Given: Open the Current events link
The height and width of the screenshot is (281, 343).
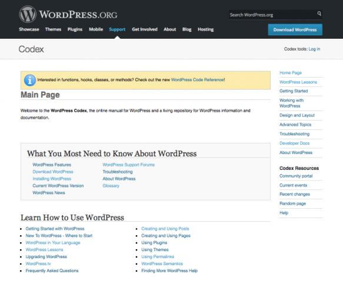Looking at the screenshot, I should click(294, 185).
